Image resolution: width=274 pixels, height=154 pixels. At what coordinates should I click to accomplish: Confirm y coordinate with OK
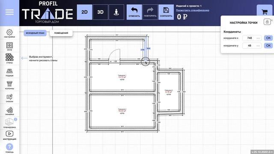(x=268, y=46)
